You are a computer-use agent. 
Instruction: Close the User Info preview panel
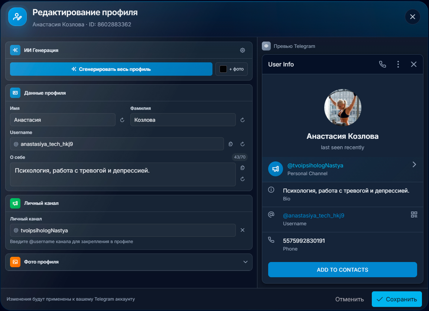[x=414, y=64]
